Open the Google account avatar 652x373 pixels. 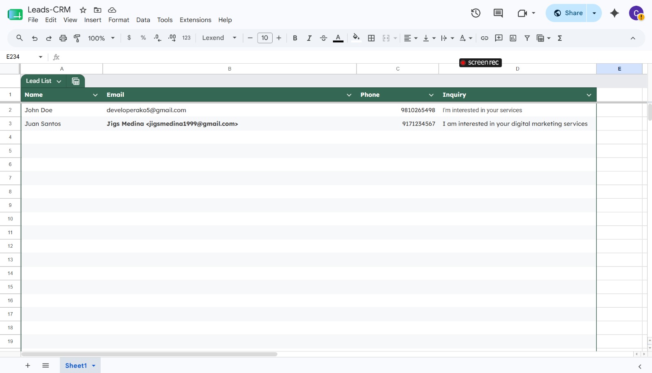[636, 13]
